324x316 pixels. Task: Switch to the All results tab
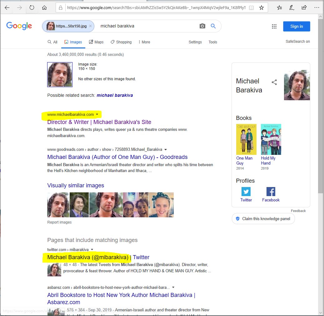tap(52, 42)
